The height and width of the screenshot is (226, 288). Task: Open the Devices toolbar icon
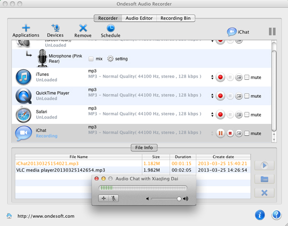pyautogui.click(x=55, y=28)
